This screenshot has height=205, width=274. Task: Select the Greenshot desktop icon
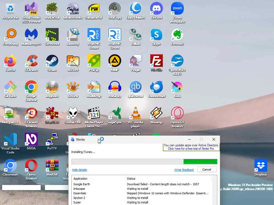tap(52, 37)
